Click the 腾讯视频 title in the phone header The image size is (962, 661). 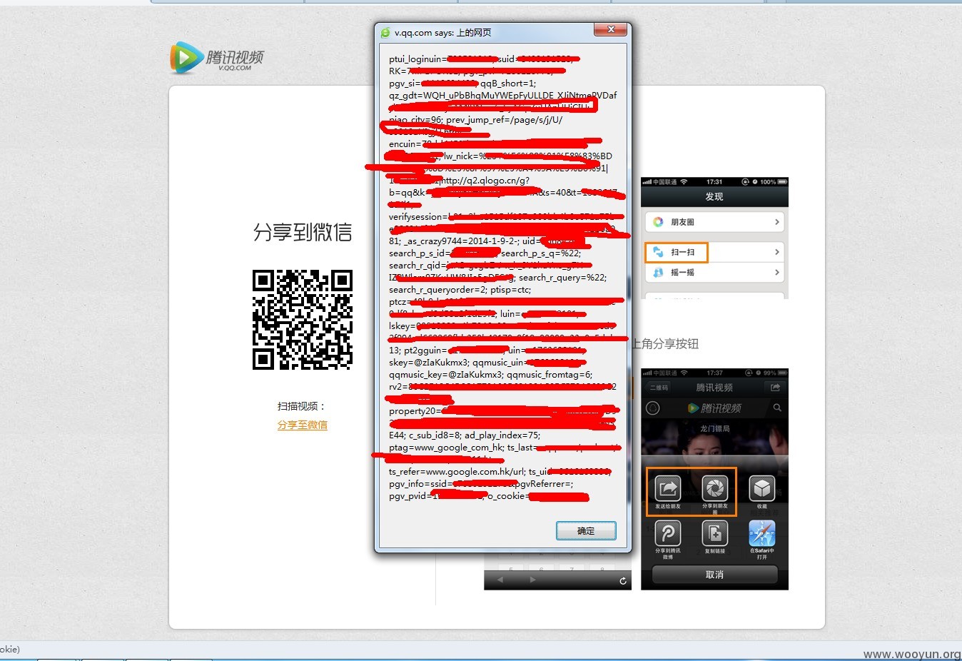[x=714, y=388]
